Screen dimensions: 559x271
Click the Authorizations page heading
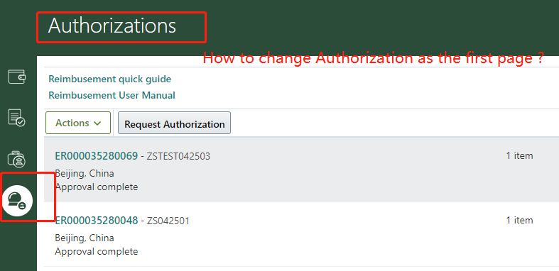[x=112, y=26]
